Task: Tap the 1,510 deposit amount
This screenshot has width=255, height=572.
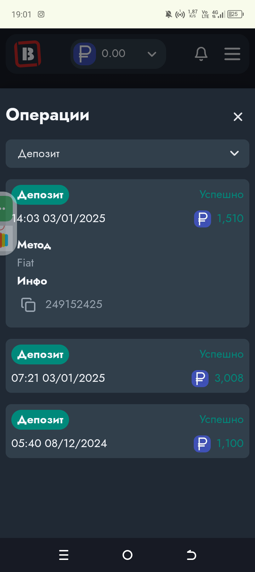Action: coord(230,218)
